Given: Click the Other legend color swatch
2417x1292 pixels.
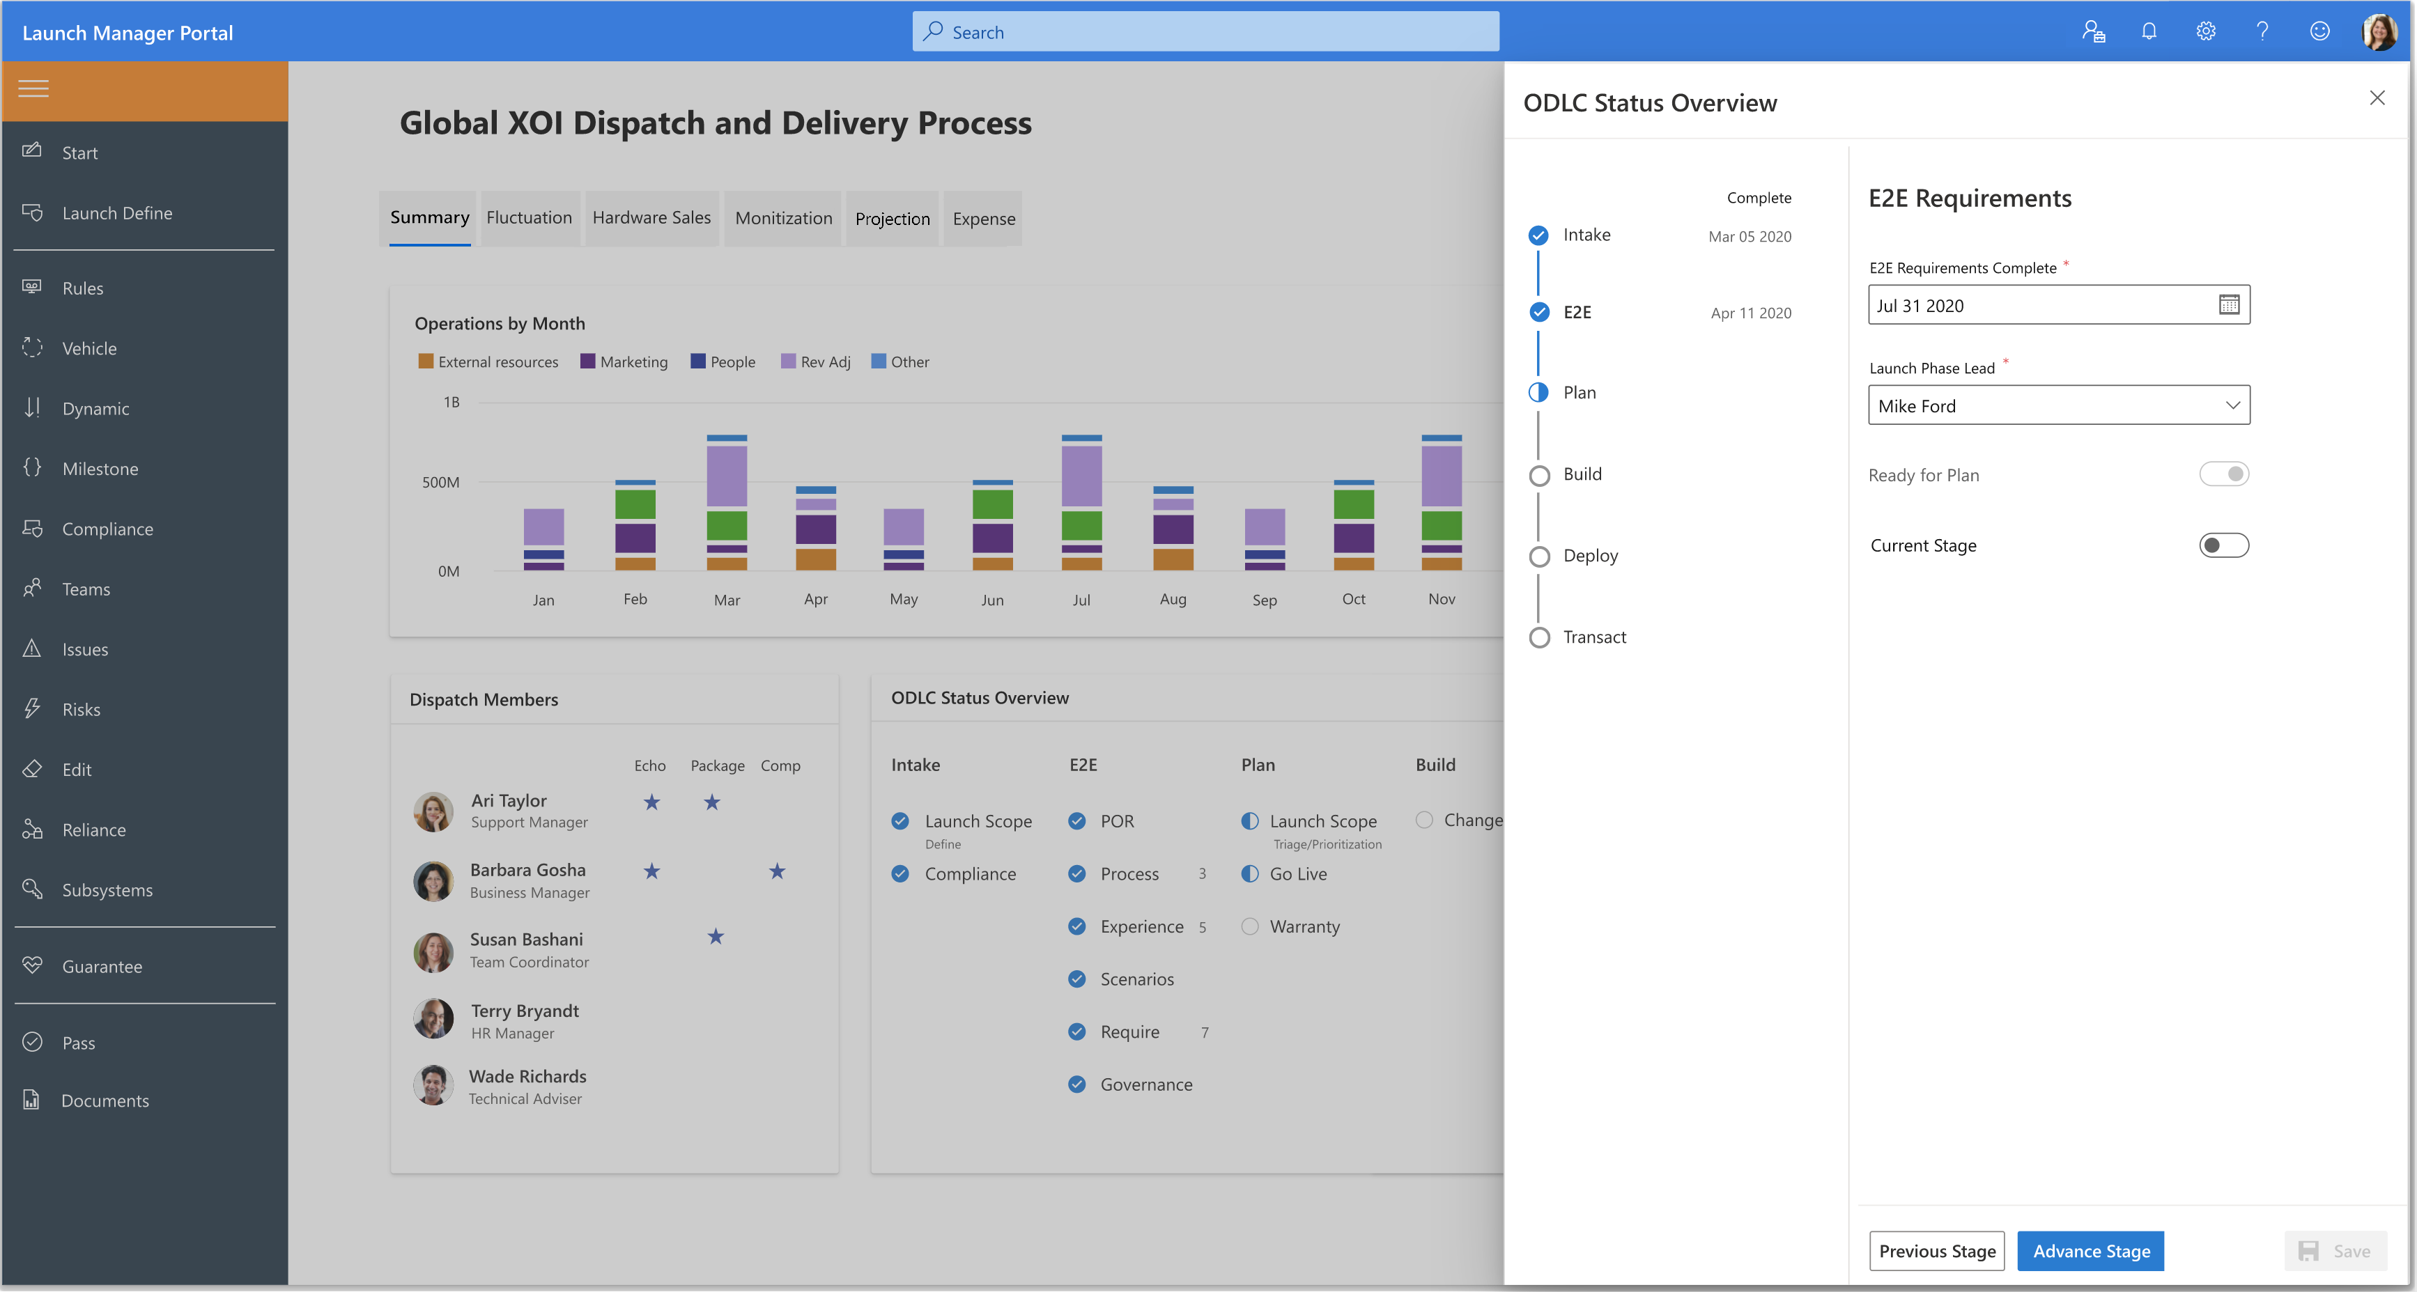Looking at the screenshot, I should 878,361.
